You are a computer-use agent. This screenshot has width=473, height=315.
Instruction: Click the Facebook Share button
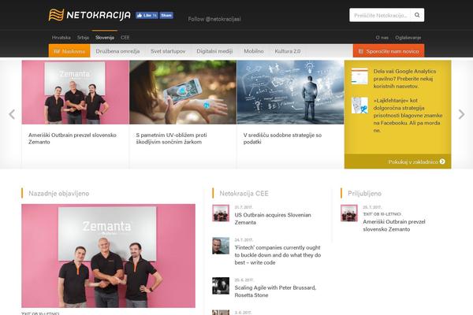[166, 16]
